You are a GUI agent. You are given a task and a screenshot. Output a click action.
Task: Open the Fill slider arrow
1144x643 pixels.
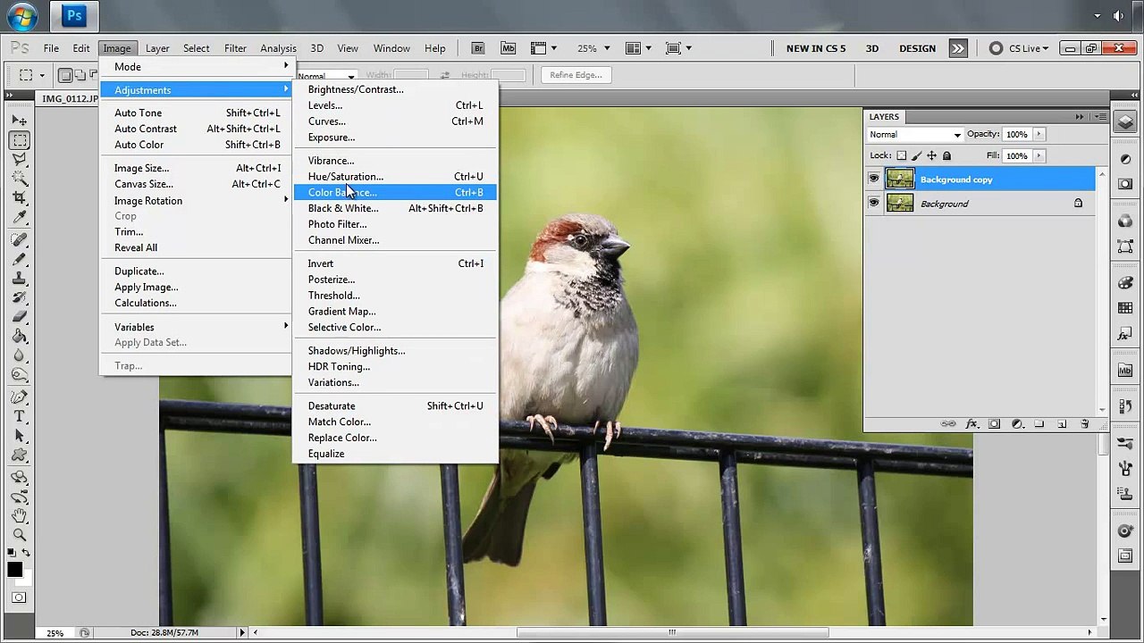point(1039,155)
